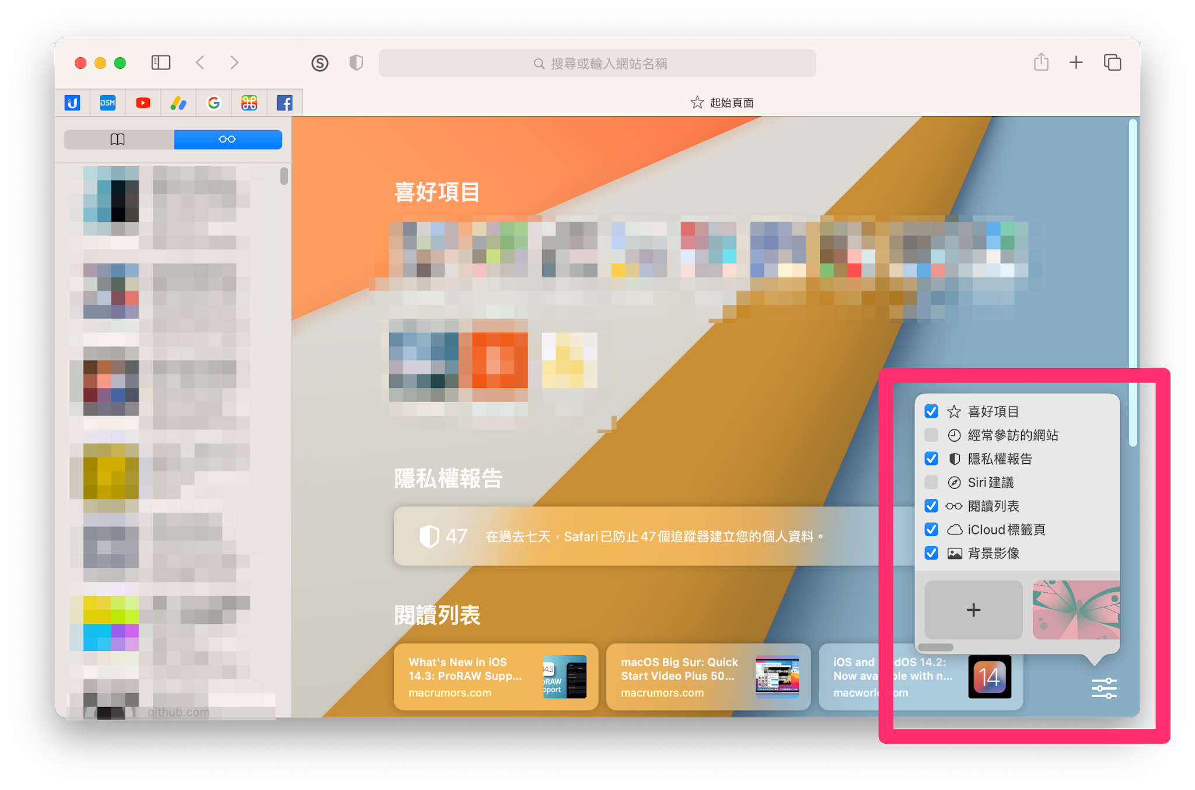Image resolution: width=1195 pixels, height=790 pixels.
Task: Enable the 經常參訪的網站 checkbox
Action: click(931, 435)
